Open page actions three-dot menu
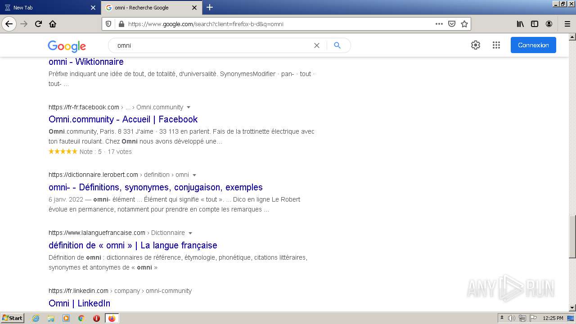Viewport: 576px width, 324px height. 439,24
